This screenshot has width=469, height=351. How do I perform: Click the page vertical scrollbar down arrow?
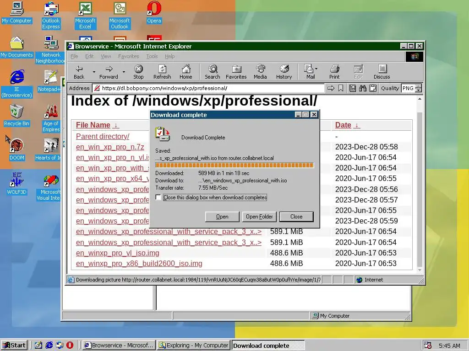tap(420, 270)
